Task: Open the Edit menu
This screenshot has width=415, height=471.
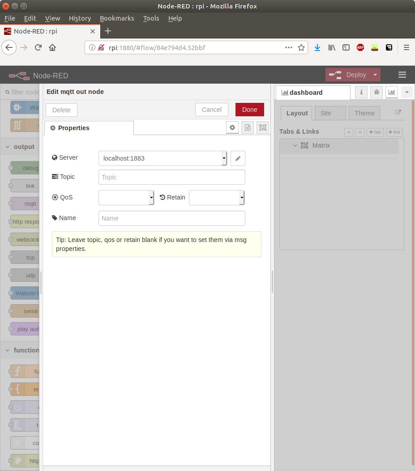Action: pos(30,18)
